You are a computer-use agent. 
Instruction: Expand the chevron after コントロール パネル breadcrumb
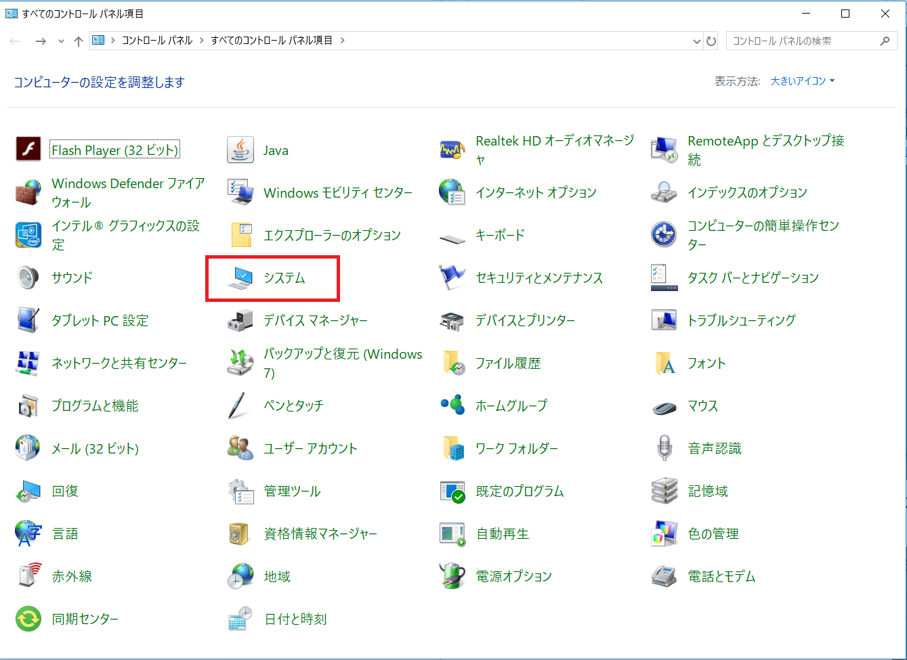tap(201, 41)
